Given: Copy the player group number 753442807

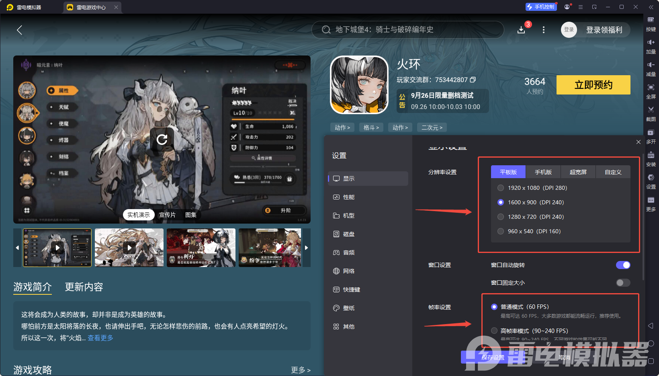Looking at the screenshot, I should click(473, 80).
